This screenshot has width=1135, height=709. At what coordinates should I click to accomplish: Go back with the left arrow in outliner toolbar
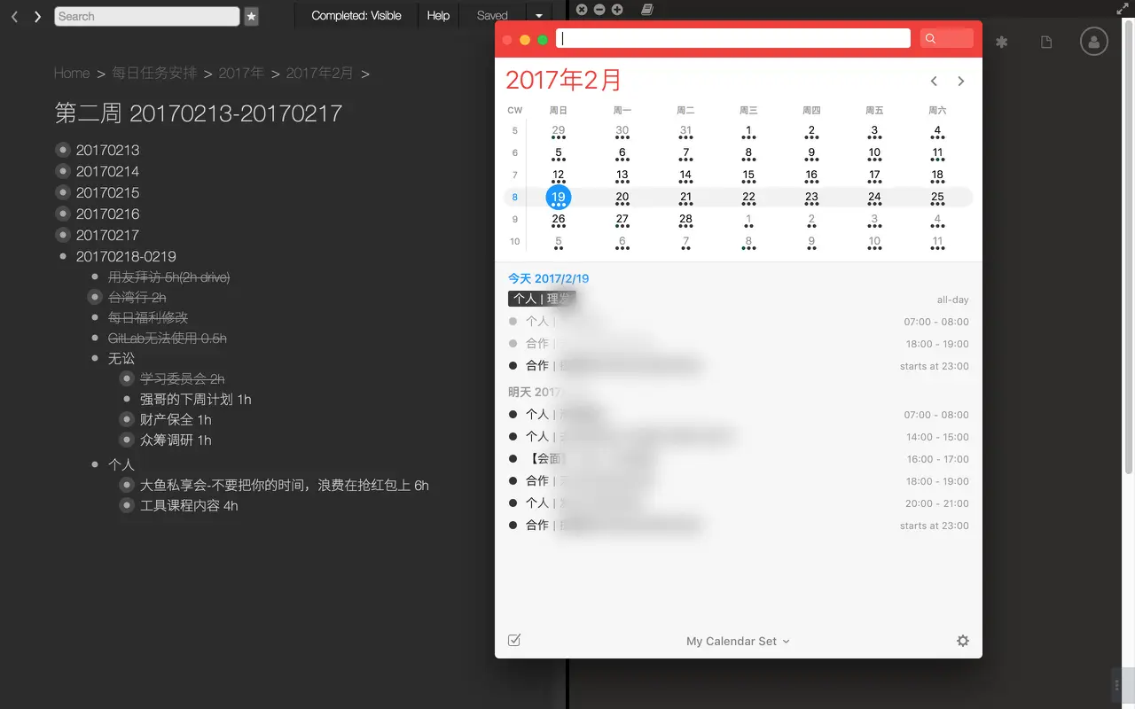pos(14,16)
